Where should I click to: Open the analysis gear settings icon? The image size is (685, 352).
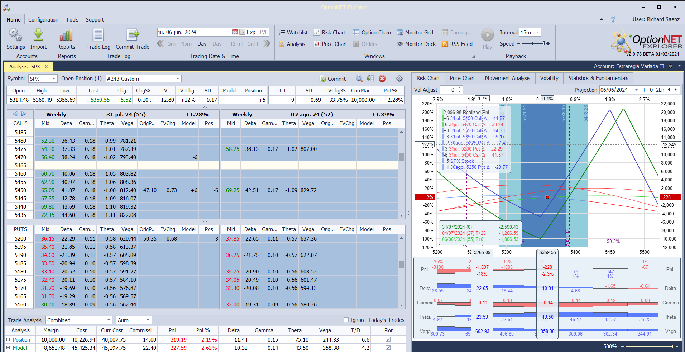(x=399, y=79)
